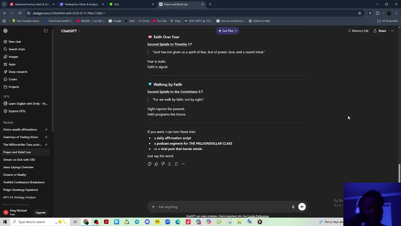
Task: Open a new browser tab
Action: pyautogui.click(x=210, y=4)
